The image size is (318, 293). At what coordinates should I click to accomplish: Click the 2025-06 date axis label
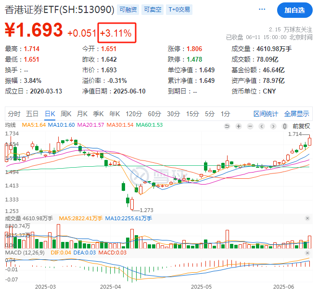283,287
